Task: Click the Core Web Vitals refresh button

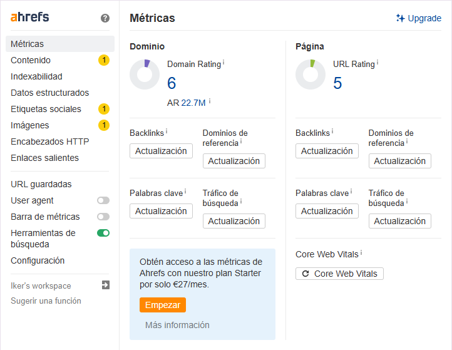Action: (x=339, y=274)
